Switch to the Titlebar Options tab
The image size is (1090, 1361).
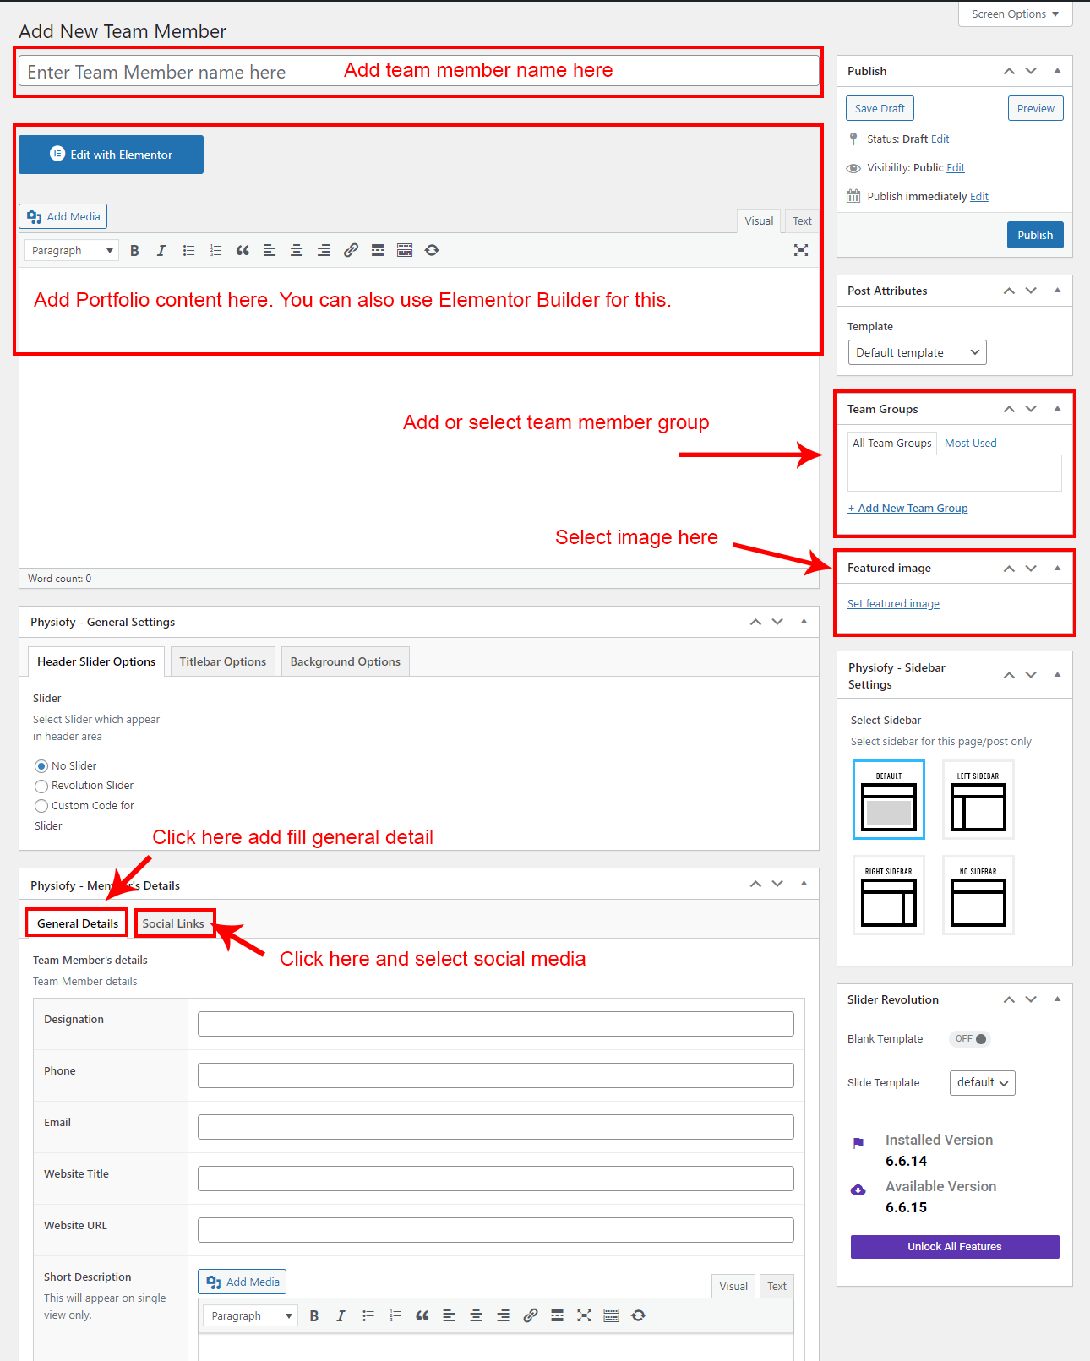tap(222, 661)
